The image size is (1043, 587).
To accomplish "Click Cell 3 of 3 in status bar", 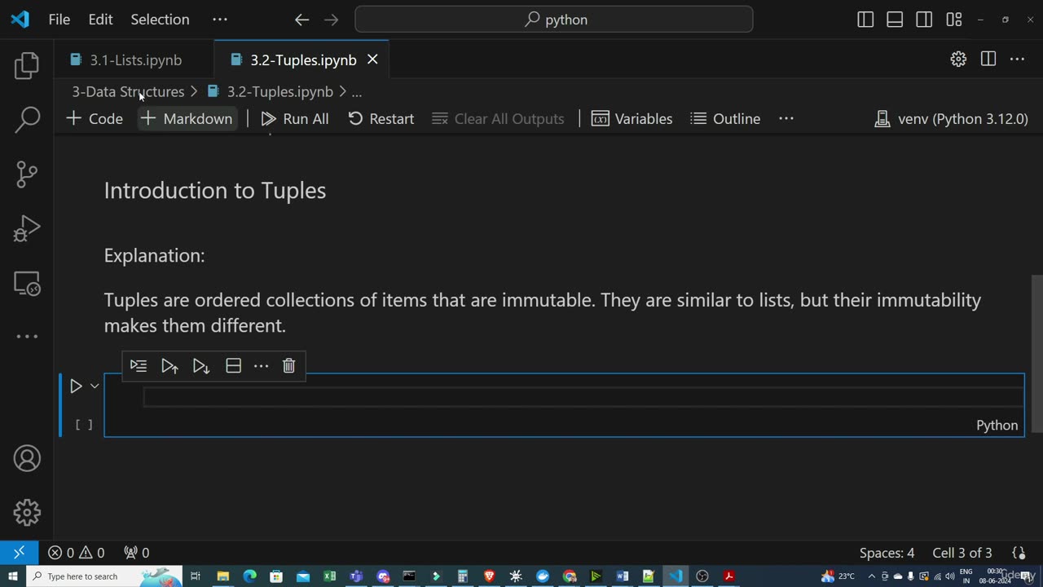I will [x=962, y=553].
